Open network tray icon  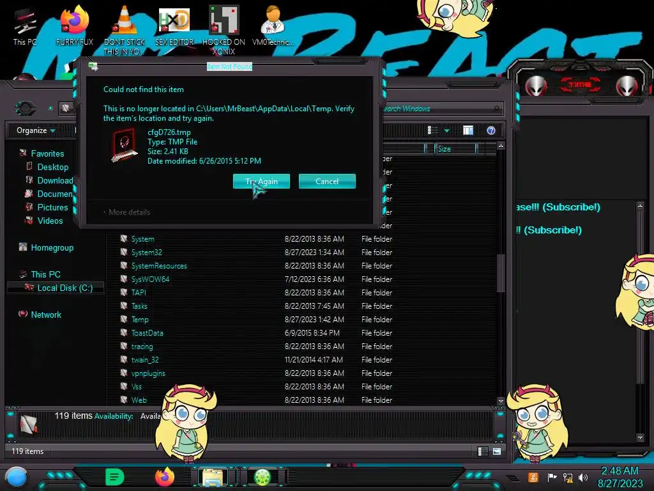tap(568, 477)
